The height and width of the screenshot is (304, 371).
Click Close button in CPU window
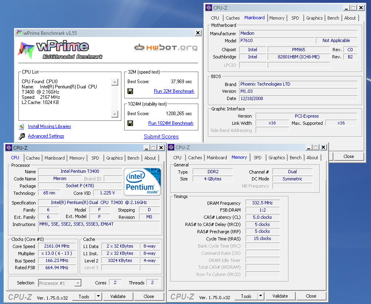pyautogui.click(x=149, y=296)
